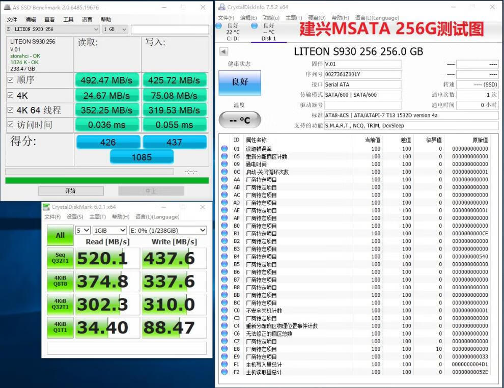This screenshot has height=388, width=504.
Task: Switch to the Disk 1 tab
Action: point(268,39)
